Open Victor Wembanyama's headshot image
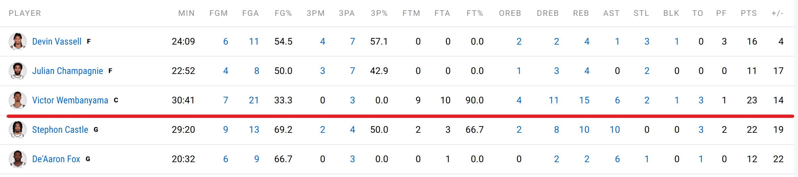 (18, 100)
